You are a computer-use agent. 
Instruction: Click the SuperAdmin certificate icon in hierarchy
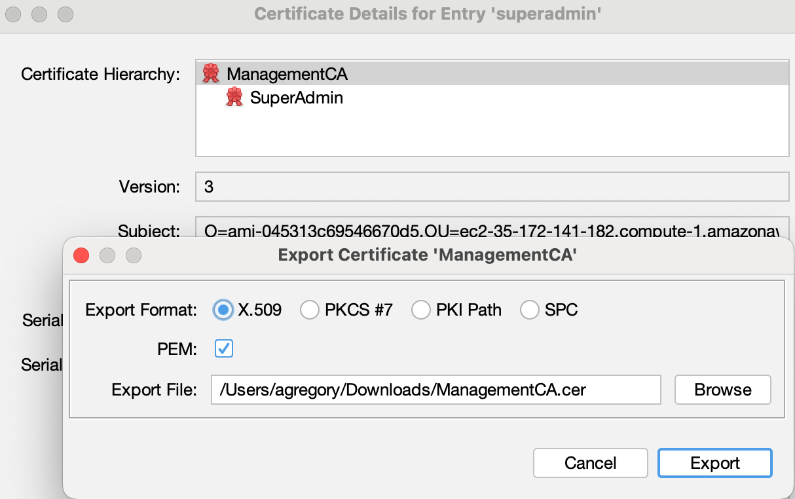[x=234, y=98]
